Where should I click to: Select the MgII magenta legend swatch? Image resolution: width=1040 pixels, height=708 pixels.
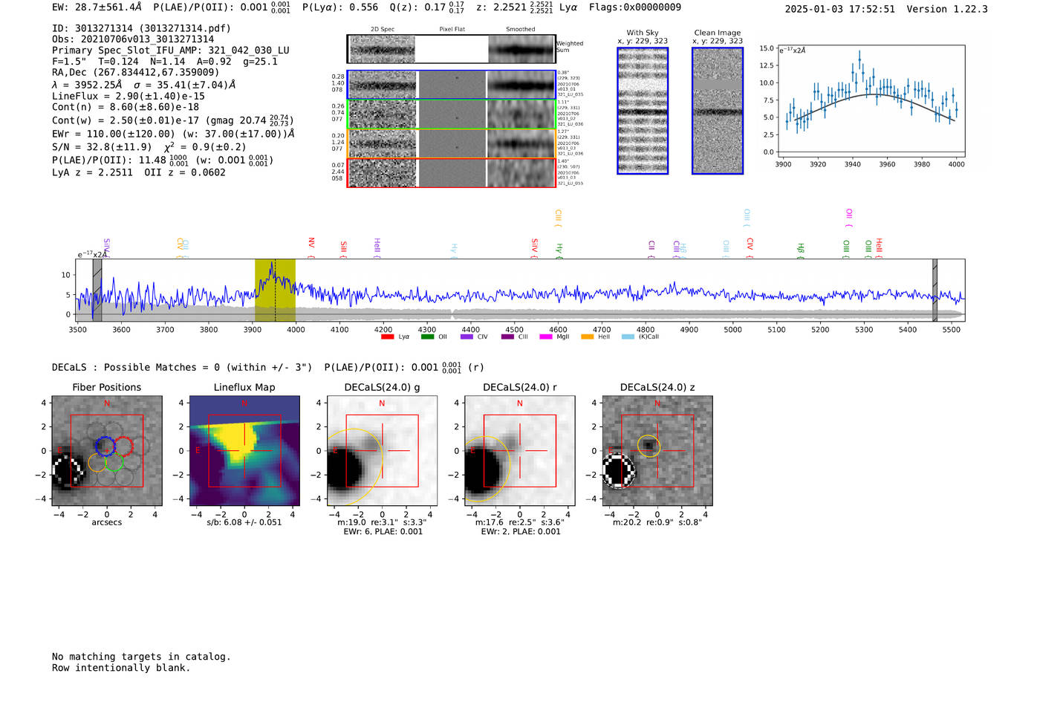point(546,337)
